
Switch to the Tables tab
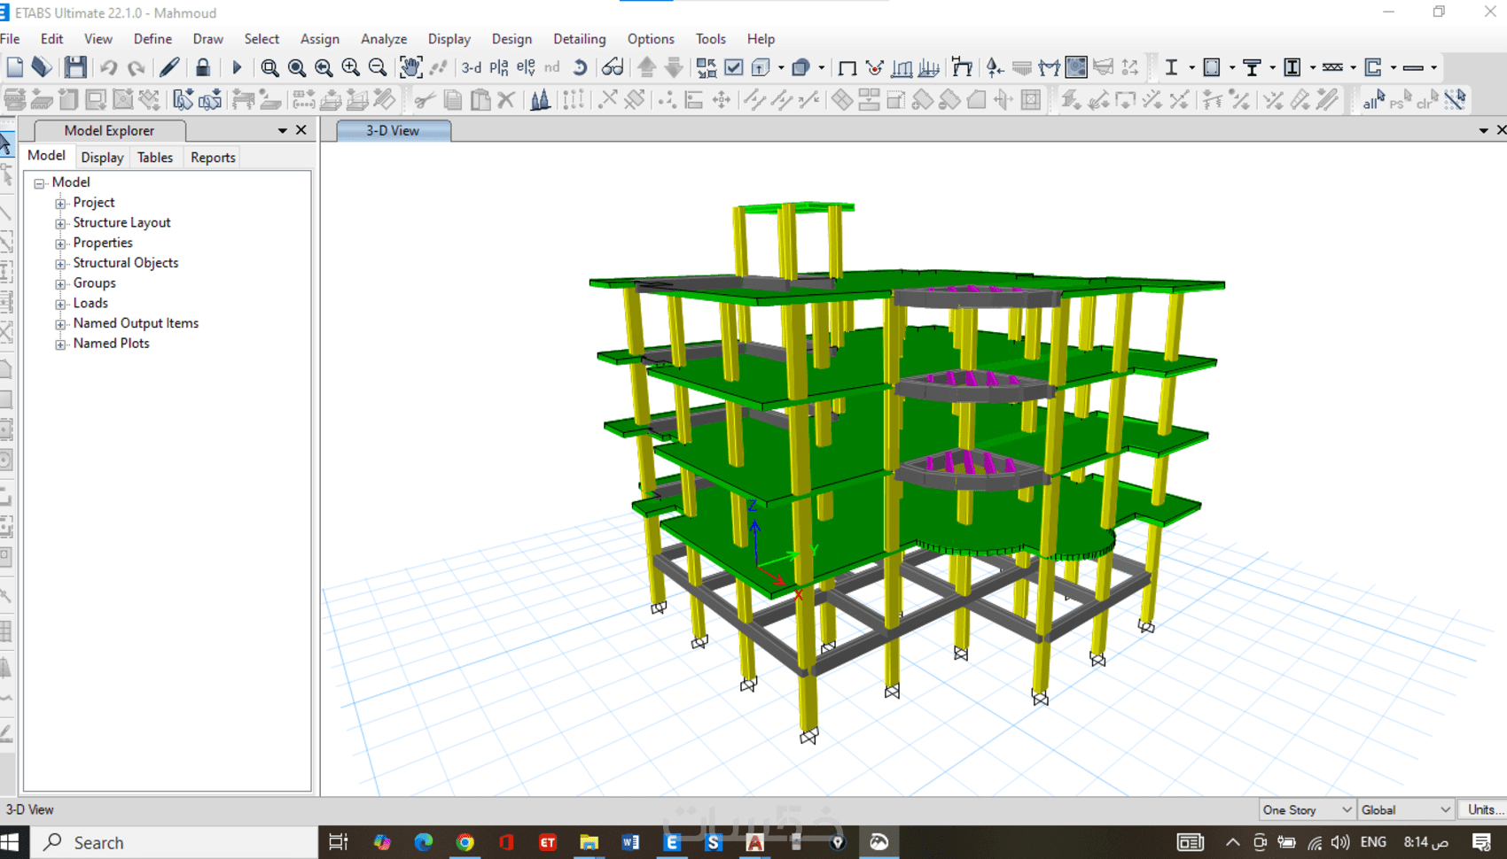click(155, 157)
